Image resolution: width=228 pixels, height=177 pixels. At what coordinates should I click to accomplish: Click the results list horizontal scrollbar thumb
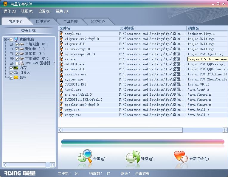click(x=123, y=130)
